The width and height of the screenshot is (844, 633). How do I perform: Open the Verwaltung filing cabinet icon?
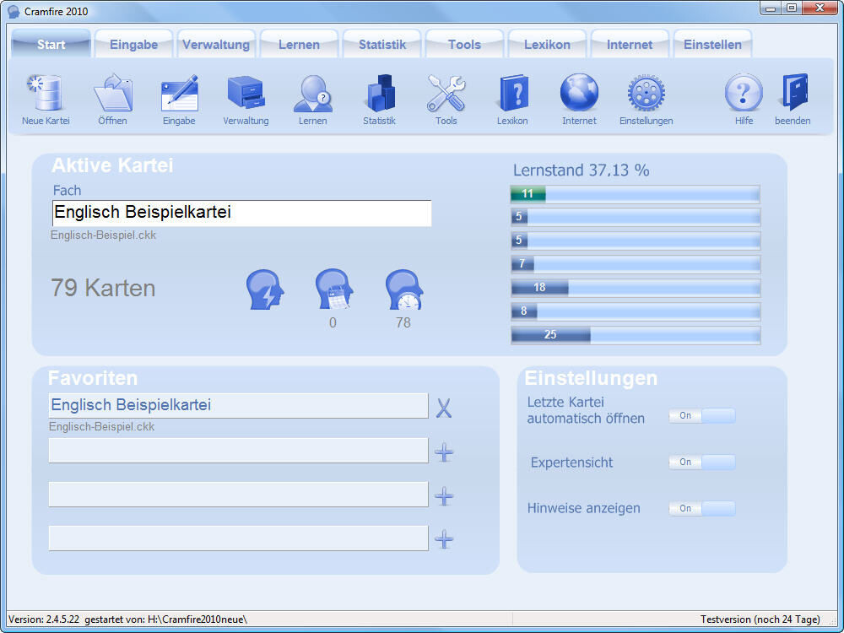pos(246,93)
